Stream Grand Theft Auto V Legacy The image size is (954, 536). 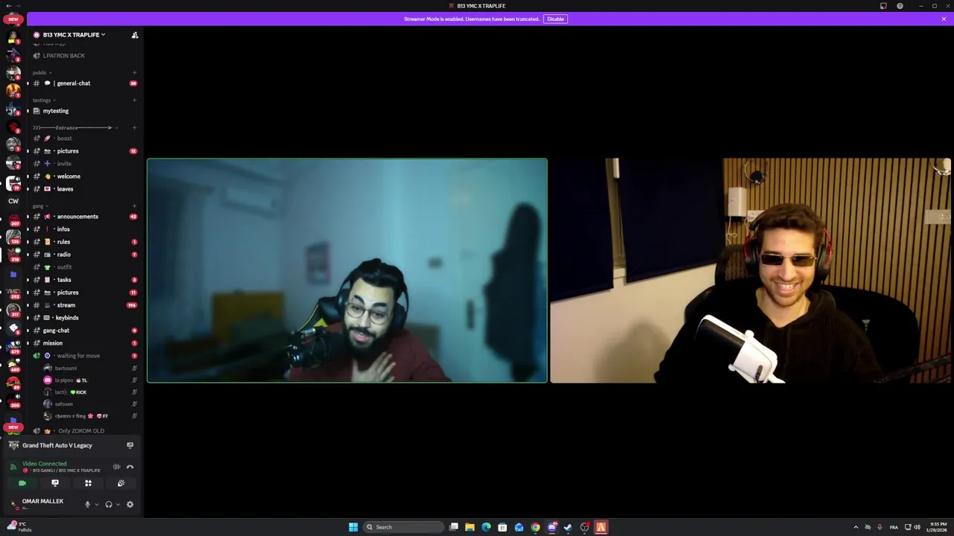[x=130, y=445]
